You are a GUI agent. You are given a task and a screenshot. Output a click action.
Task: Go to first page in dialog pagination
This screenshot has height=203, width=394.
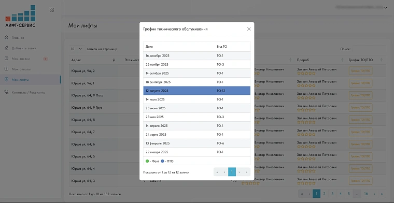217,172
